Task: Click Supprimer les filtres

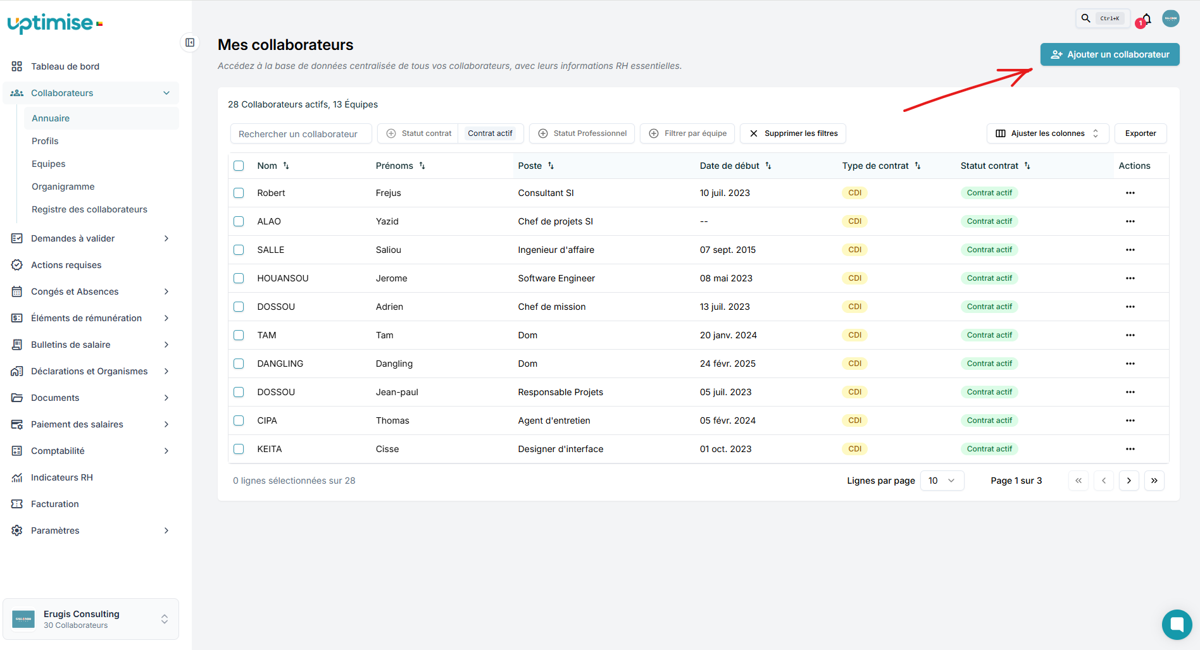Action: [x=793, y=133]
